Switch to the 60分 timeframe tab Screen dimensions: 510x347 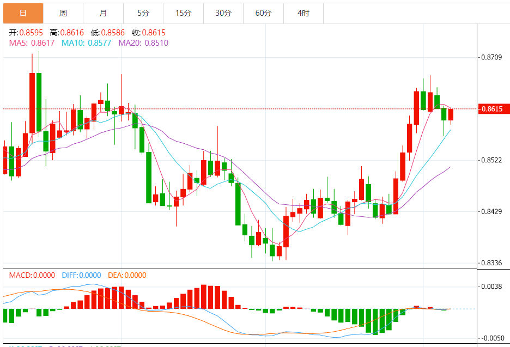[264, 13]
